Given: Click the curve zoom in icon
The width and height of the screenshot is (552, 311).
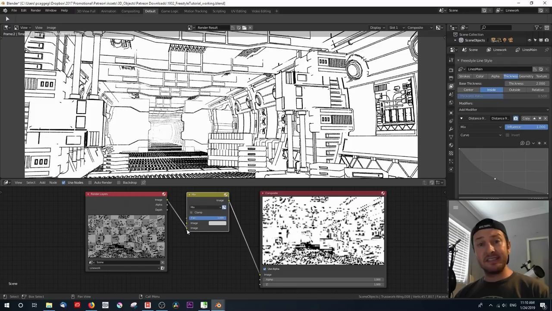Looking at the screenshot, I should tap(523, 143).
